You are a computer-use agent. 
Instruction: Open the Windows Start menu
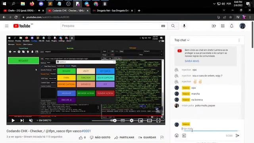point(4,4)
